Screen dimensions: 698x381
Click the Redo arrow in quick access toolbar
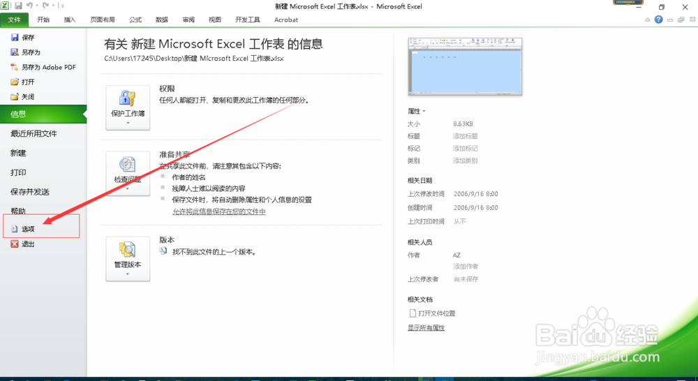(45, 6)
